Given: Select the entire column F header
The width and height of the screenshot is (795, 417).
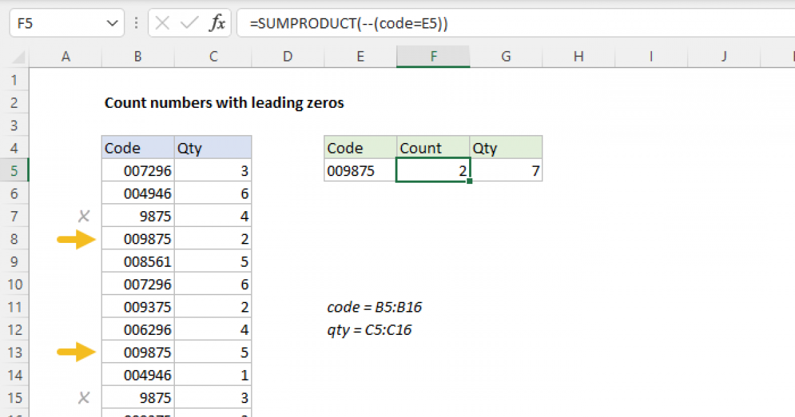Looking at the screenshot, I should (433, 57).
